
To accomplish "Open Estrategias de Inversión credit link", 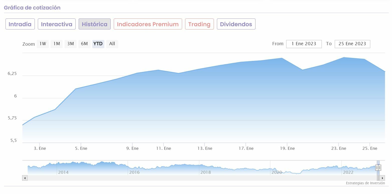I will (365, 183).
